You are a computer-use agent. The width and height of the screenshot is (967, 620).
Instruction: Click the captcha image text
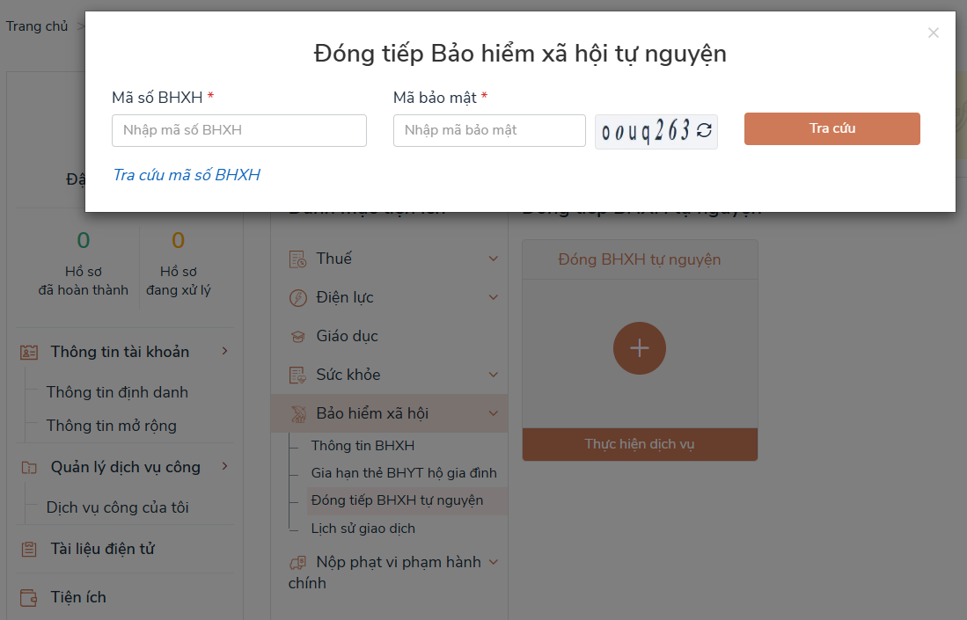click(x=646, y=131)
